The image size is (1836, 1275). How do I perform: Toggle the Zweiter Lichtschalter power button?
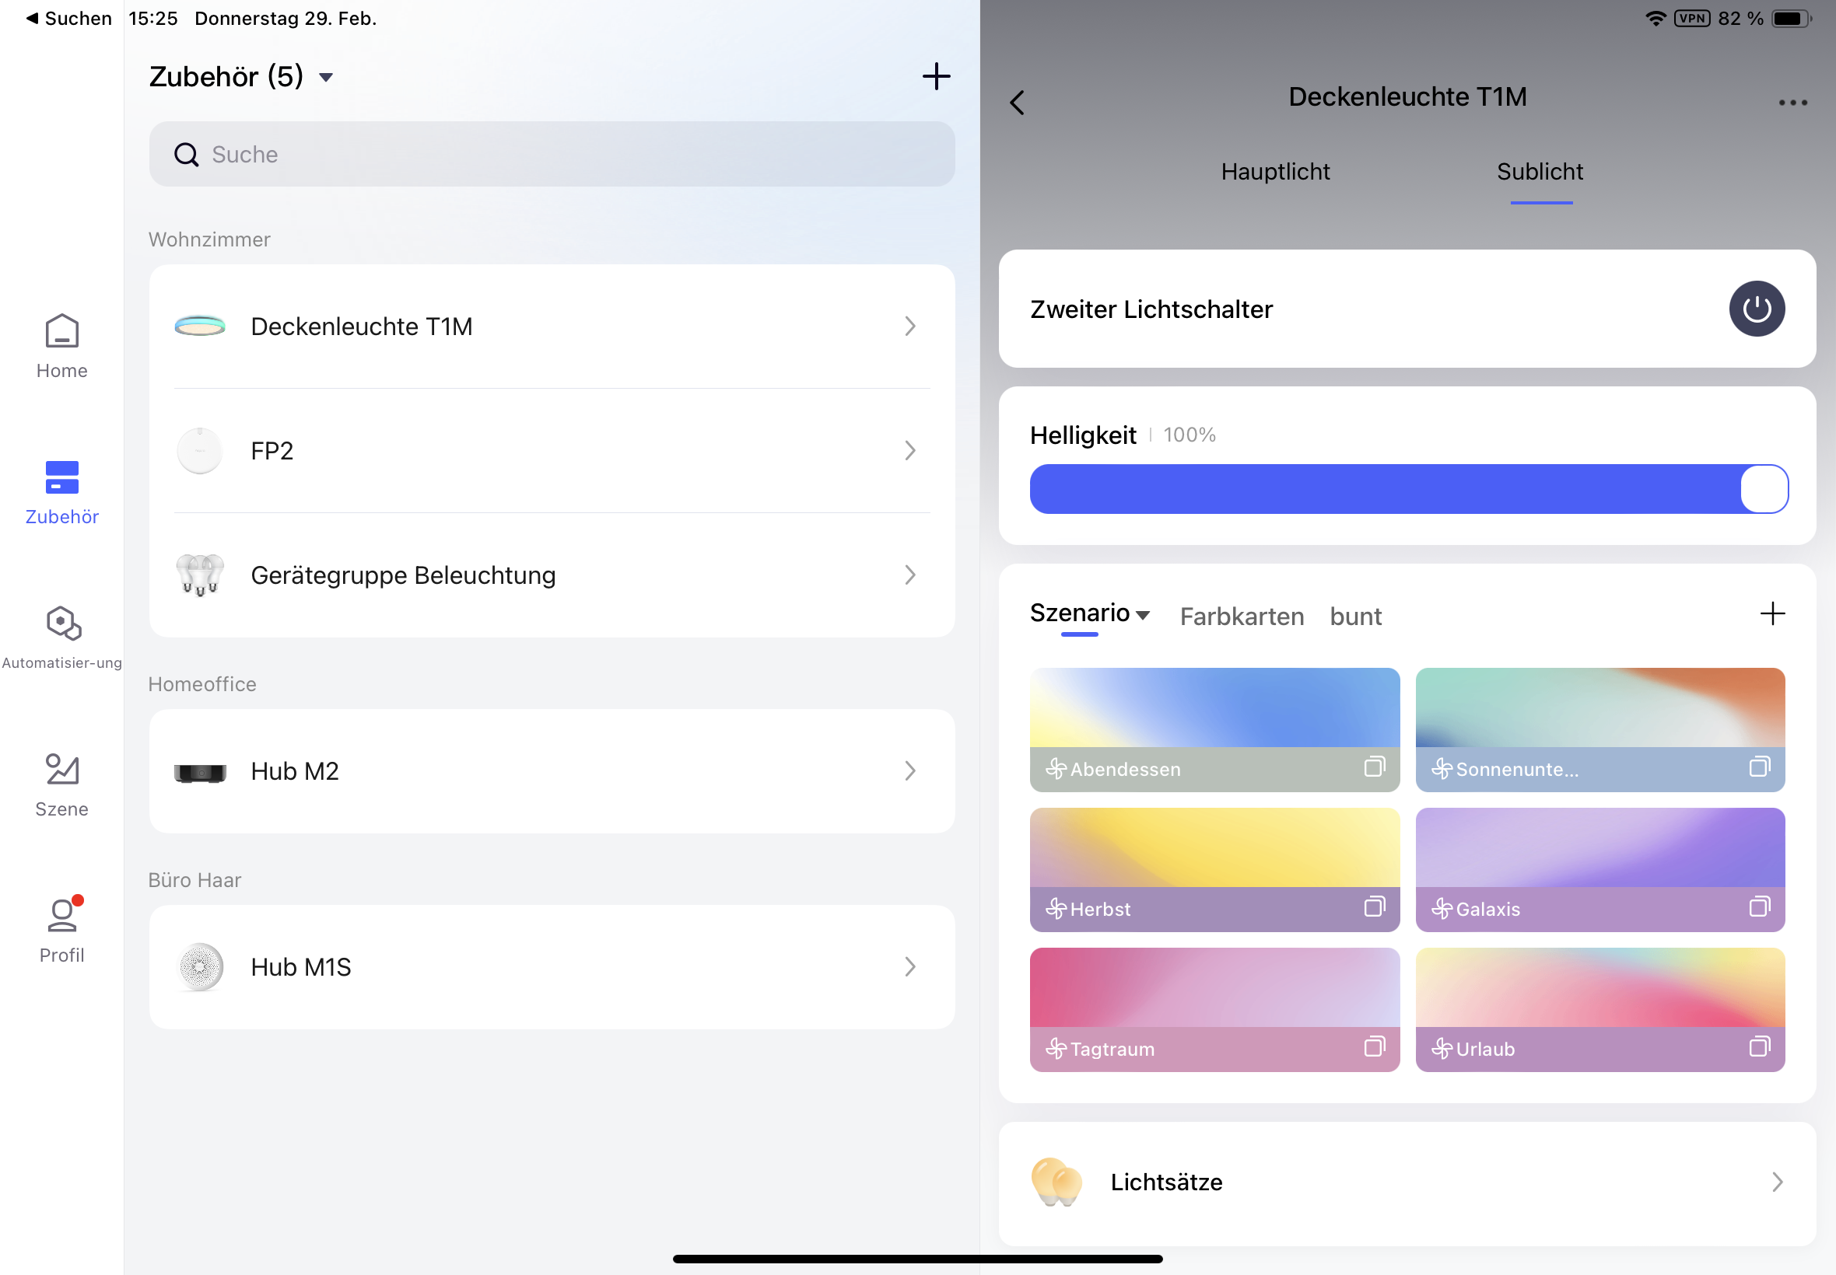[x=1756, y=309]
